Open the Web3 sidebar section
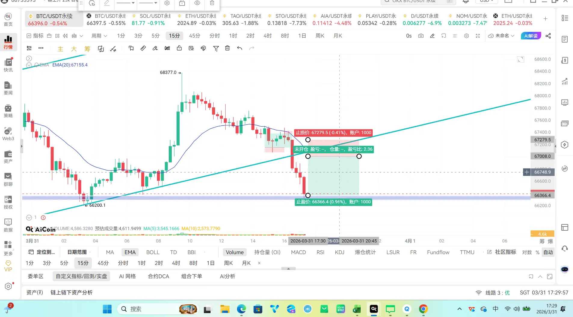The width and height of the screenshot is (573, 317). click(x=8, y=134)
